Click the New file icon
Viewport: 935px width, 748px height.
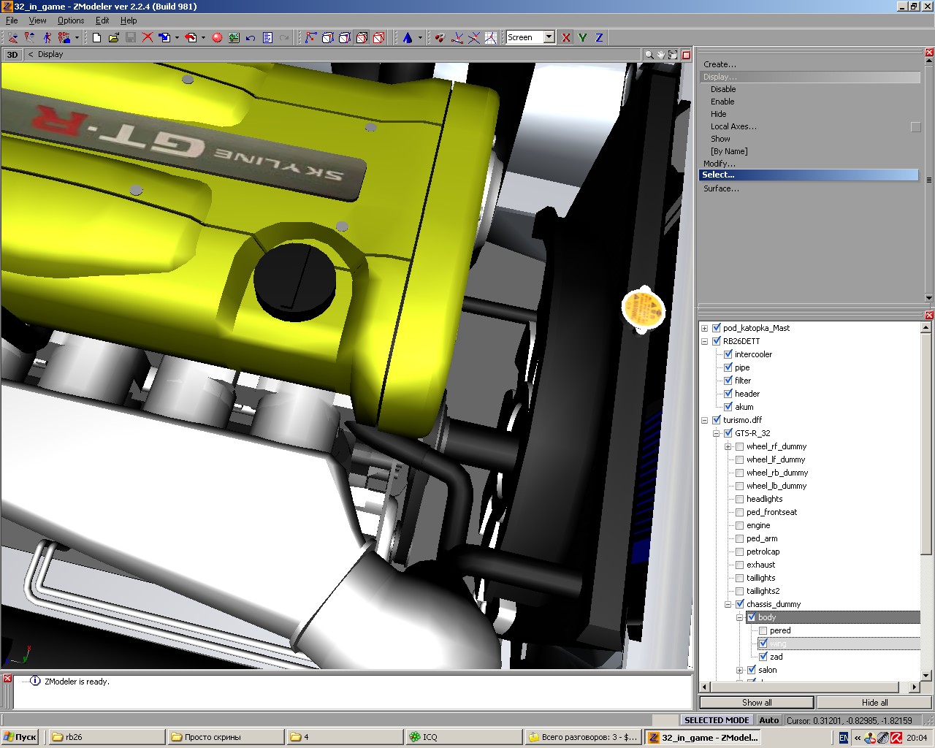click(x=97, y=37)
